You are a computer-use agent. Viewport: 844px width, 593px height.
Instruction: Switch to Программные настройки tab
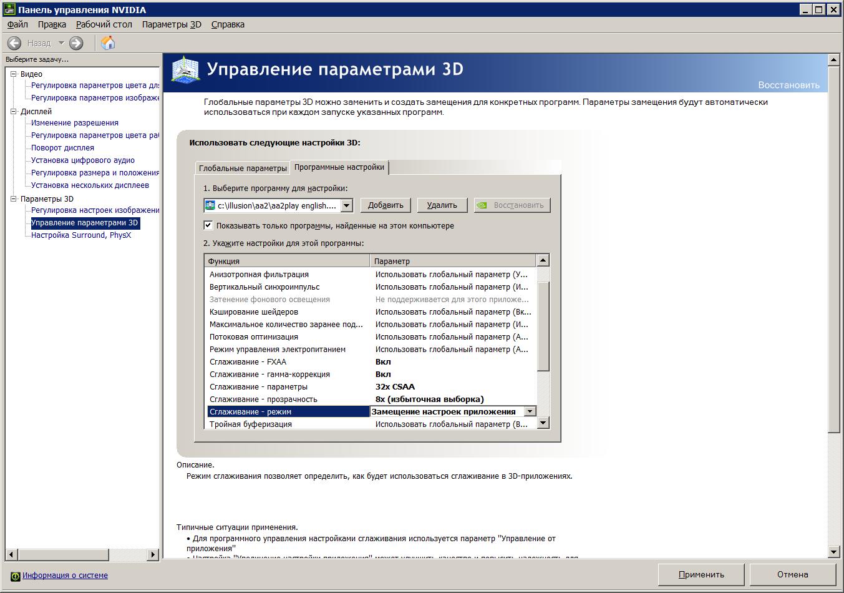[339, 167]
